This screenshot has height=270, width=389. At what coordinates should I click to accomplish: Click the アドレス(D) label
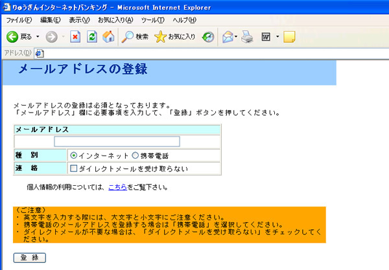click(x=18, y=53)
